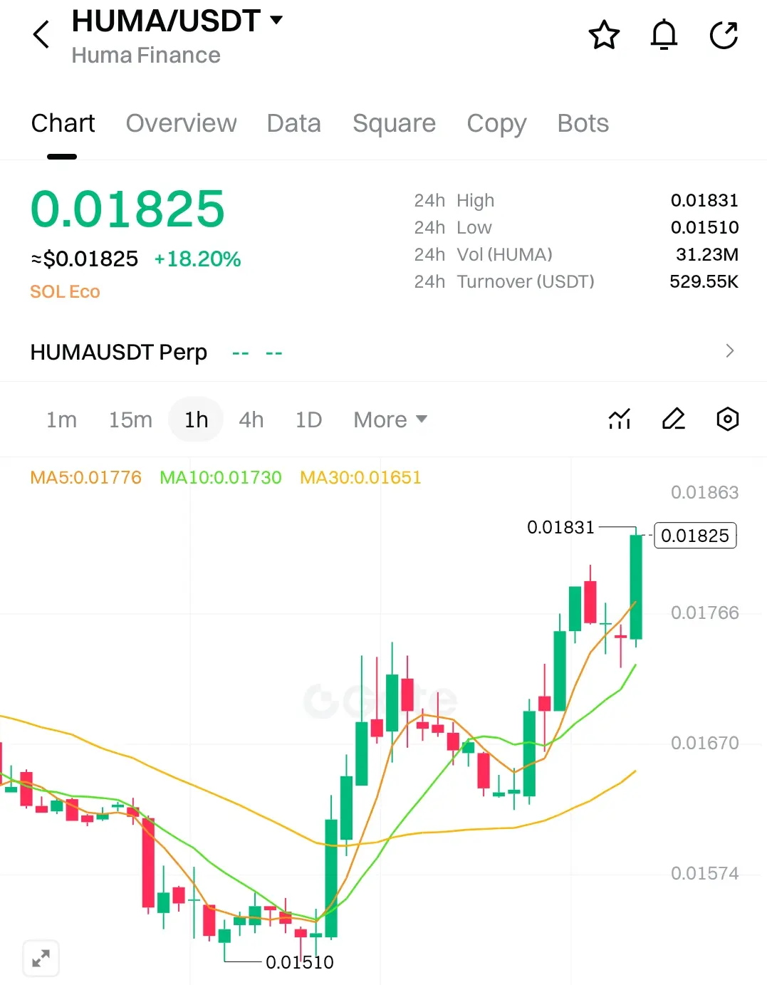Activate the drawing pencil tool
This screenshot has height=985, width=767.
point(673,419)
